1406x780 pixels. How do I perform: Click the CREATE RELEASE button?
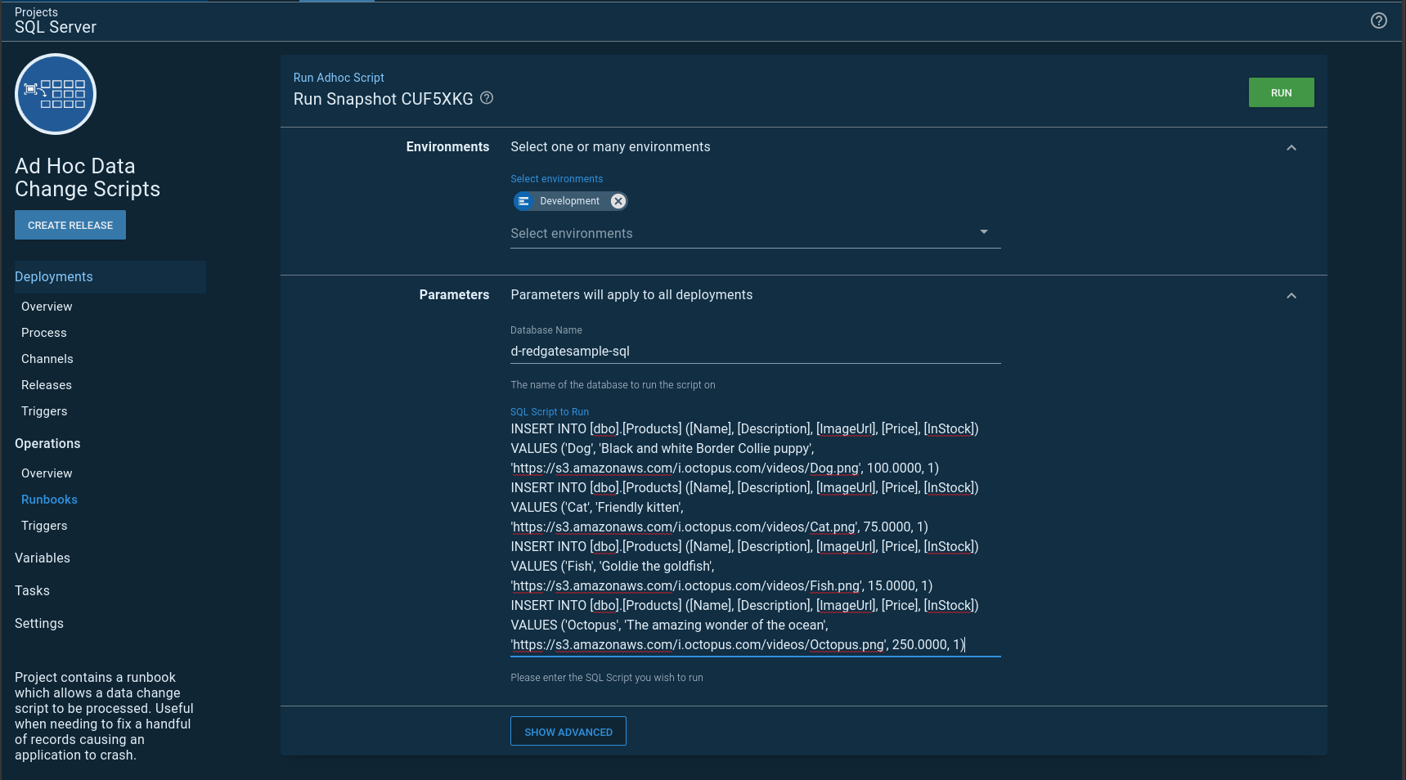tap(70, 226)
